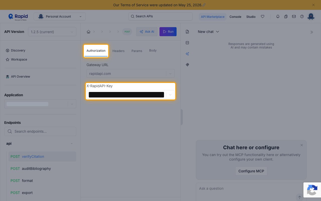The width and height of the screenshot is (321, 201).
Task: Open the Gateway URL dropdown
Action: [x=130, y=74]
